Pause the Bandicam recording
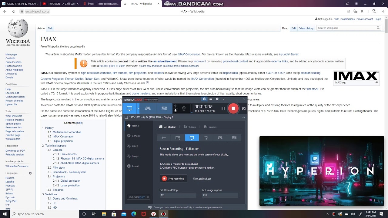This screenshot has width=388, height=218. pyautogui.click(x=223, y=108)
